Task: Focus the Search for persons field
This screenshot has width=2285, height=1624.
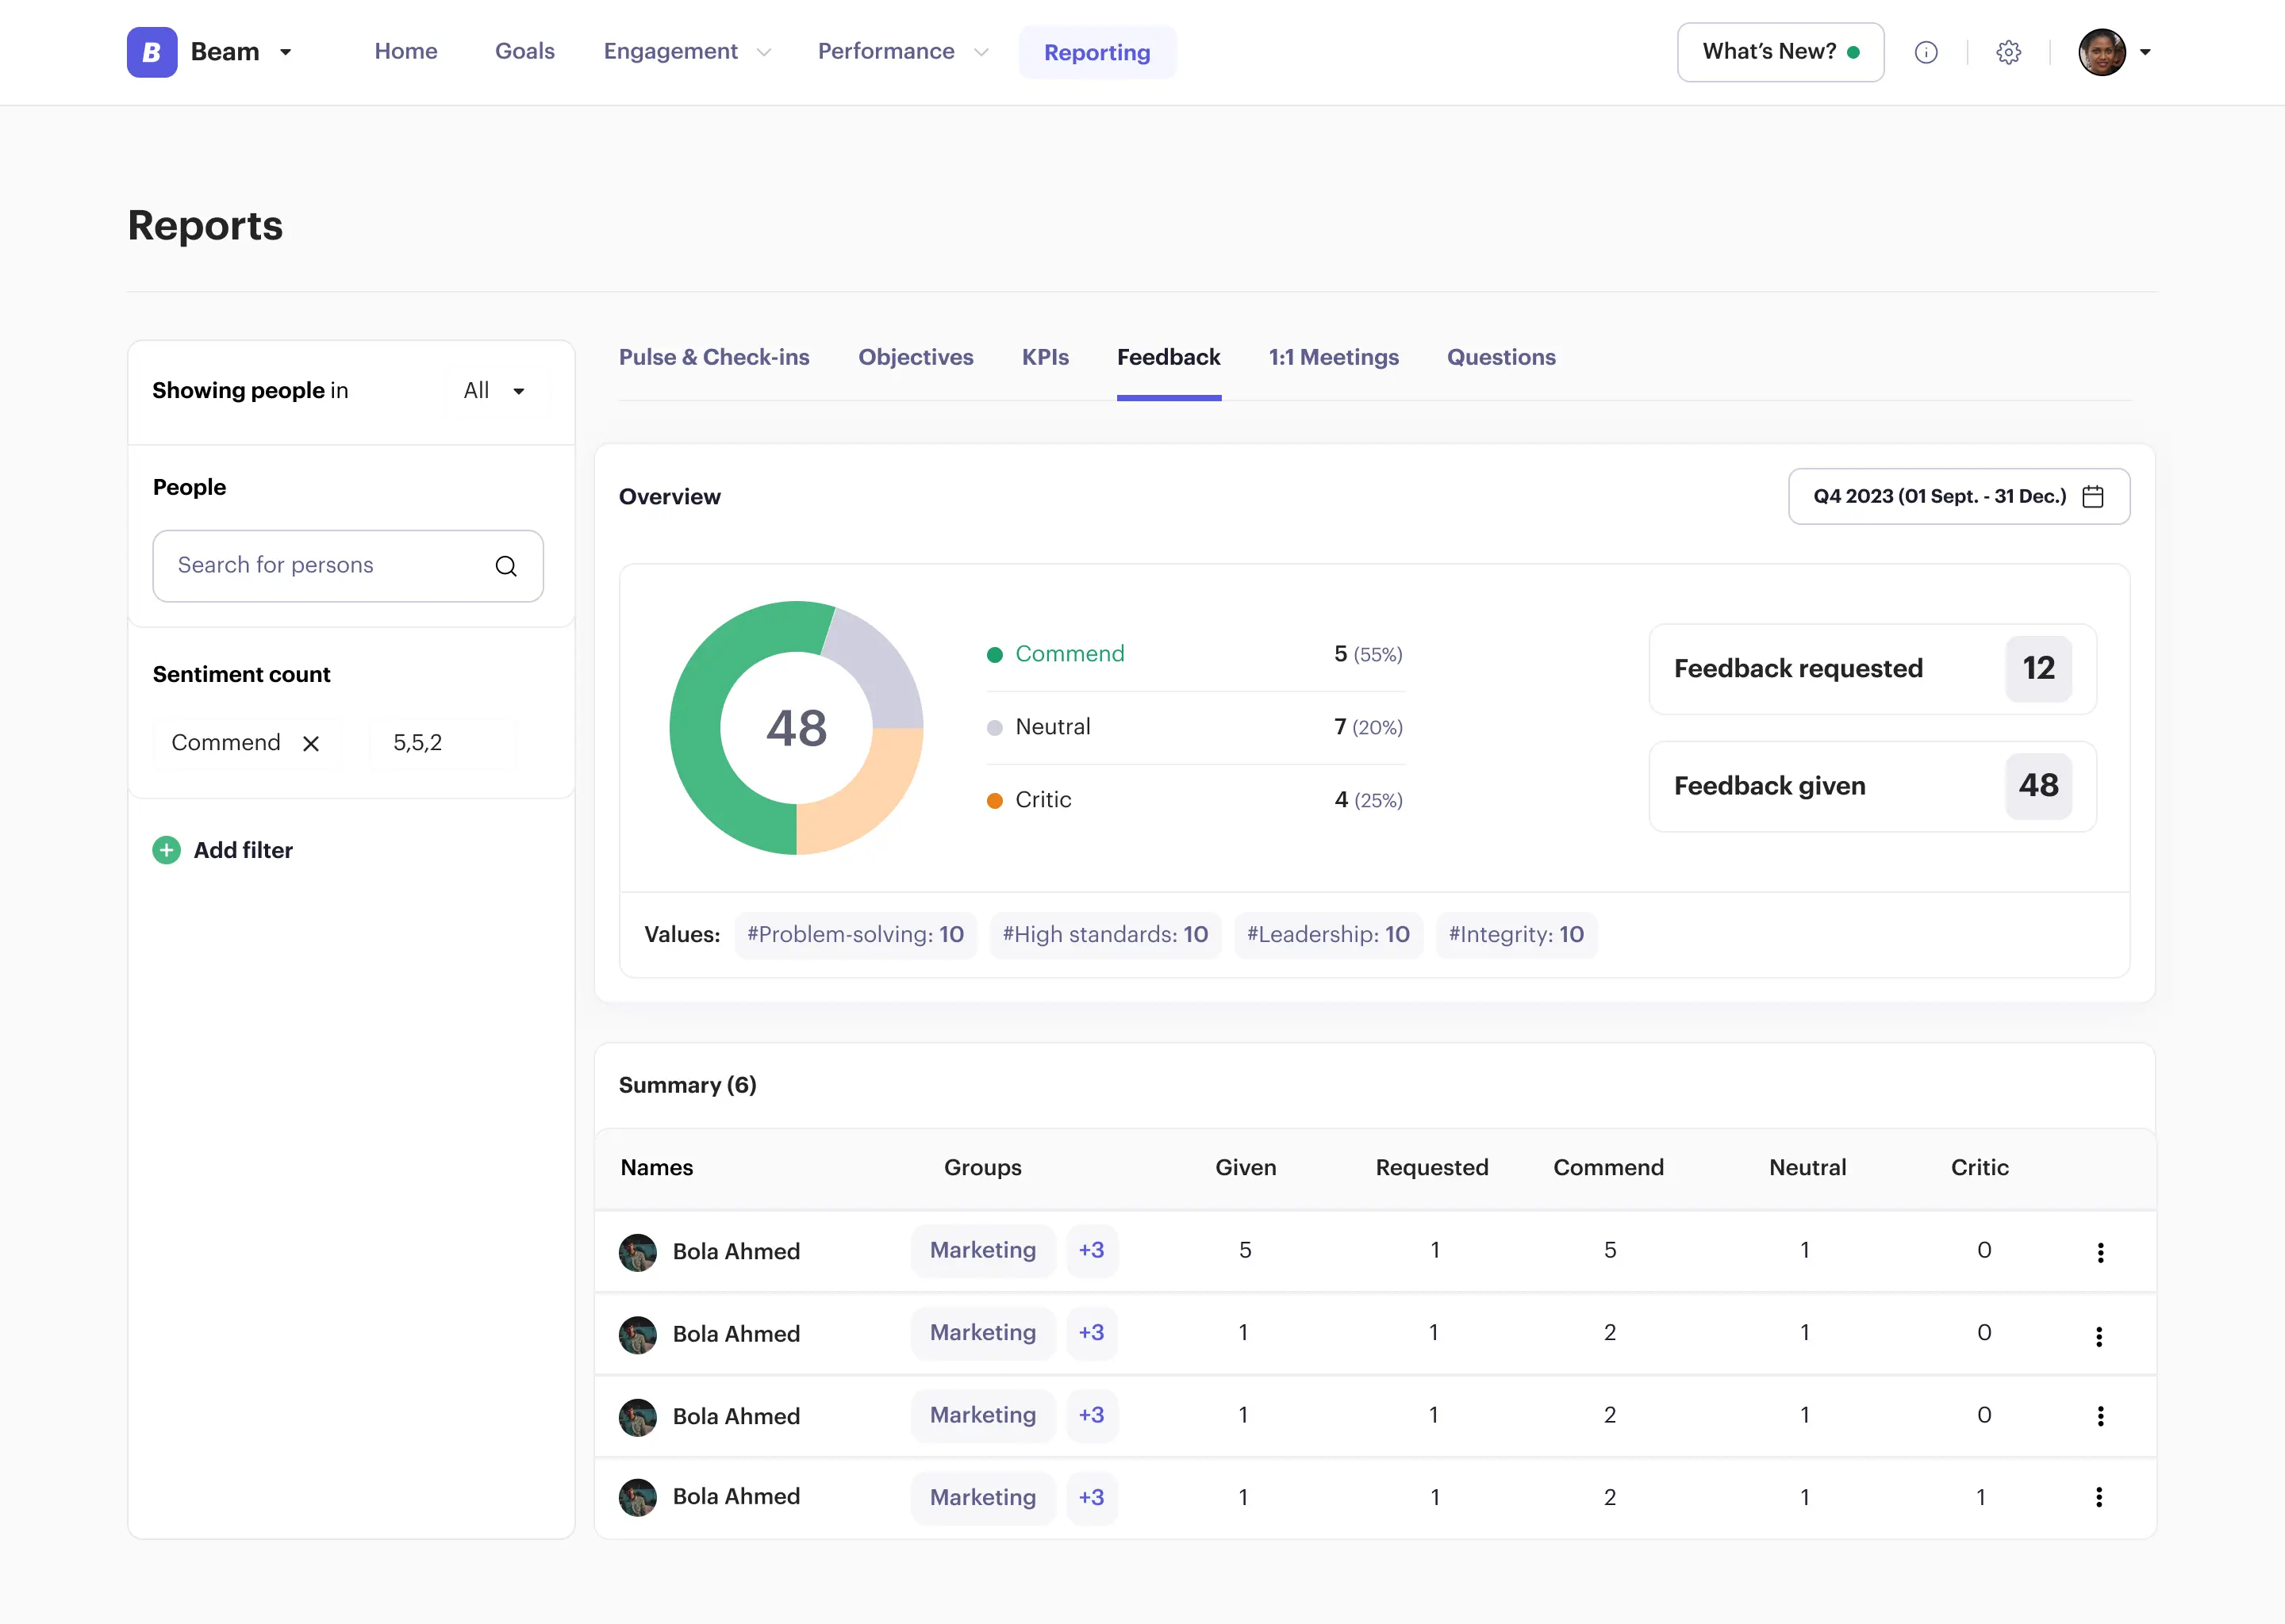Action: (348, 566)
